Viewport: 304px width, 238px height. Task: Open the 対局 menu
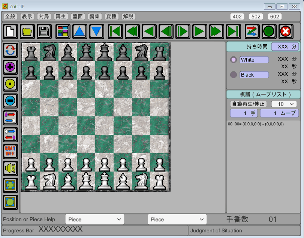pos(44,17)
